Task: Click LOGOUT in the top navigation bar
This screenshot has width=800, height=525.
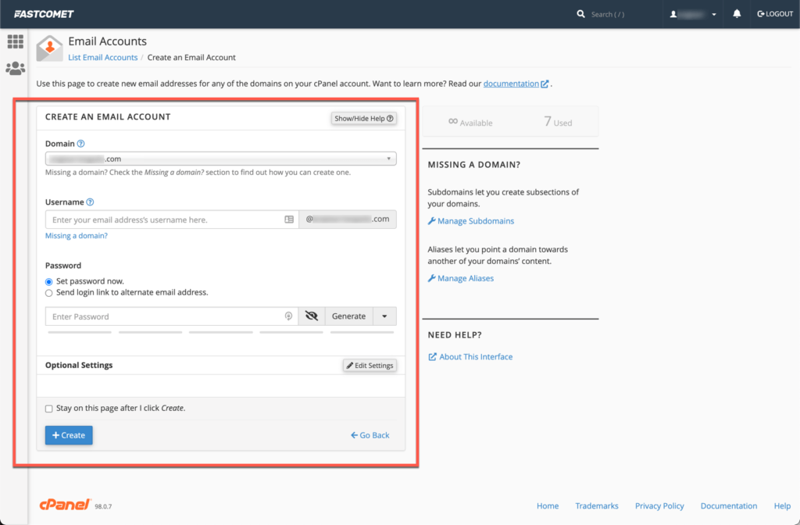Action: coord(774,13)
